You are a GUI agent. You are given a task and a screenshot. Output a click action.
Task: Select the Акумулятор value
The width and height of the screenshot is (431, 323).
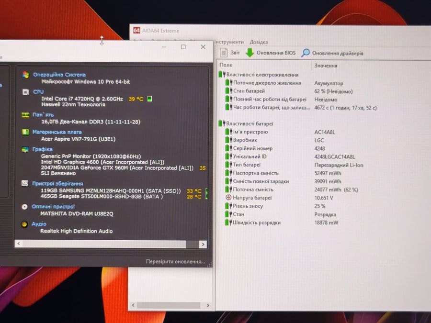[329, 83]
